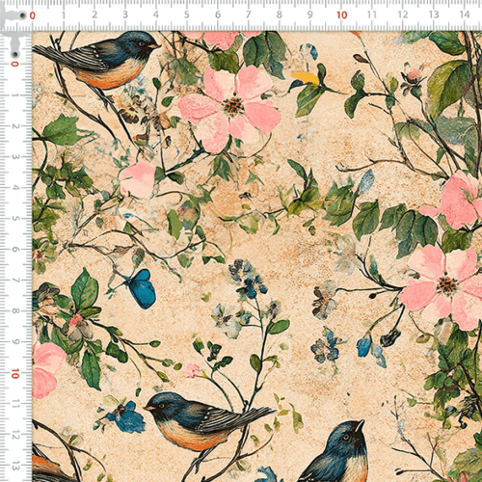Click the red 10 on the vertical ruler
This screenshot has height=482, width=482.
(x=14, y=373)
